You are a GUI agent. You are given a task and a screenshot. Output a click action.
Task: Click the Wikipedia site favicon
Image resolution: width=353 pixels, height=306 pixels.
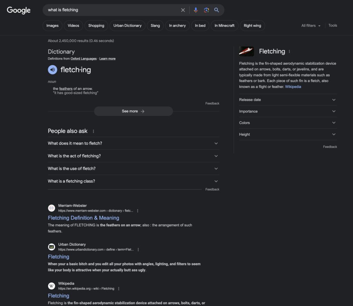click(52, 286)
